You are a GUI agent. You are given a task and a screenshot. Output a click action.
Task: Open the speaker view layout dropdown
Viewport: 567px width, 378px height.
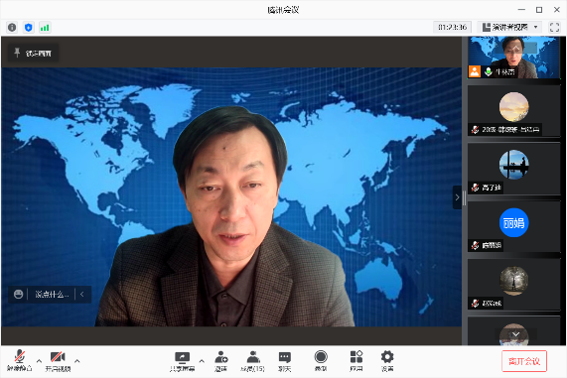tap(509, 27)
